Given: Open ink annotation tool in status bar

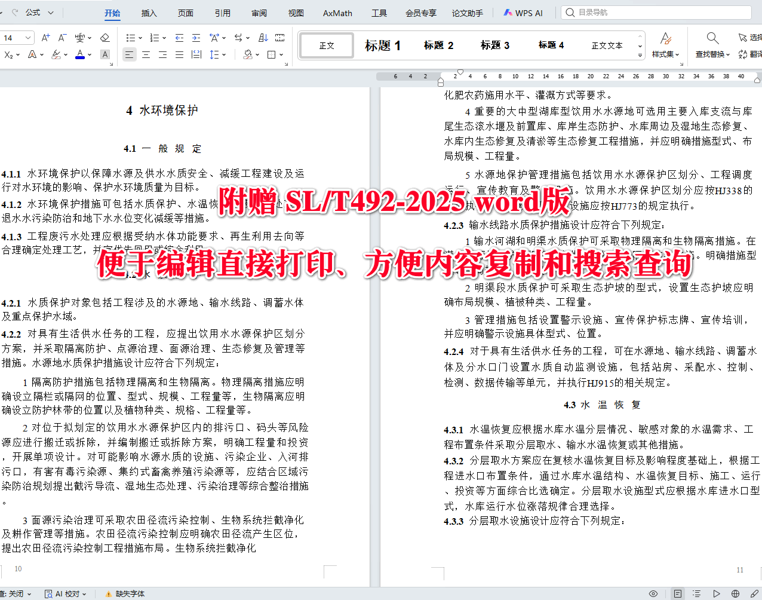Looking at the screenshot, I should click(754, 593).
